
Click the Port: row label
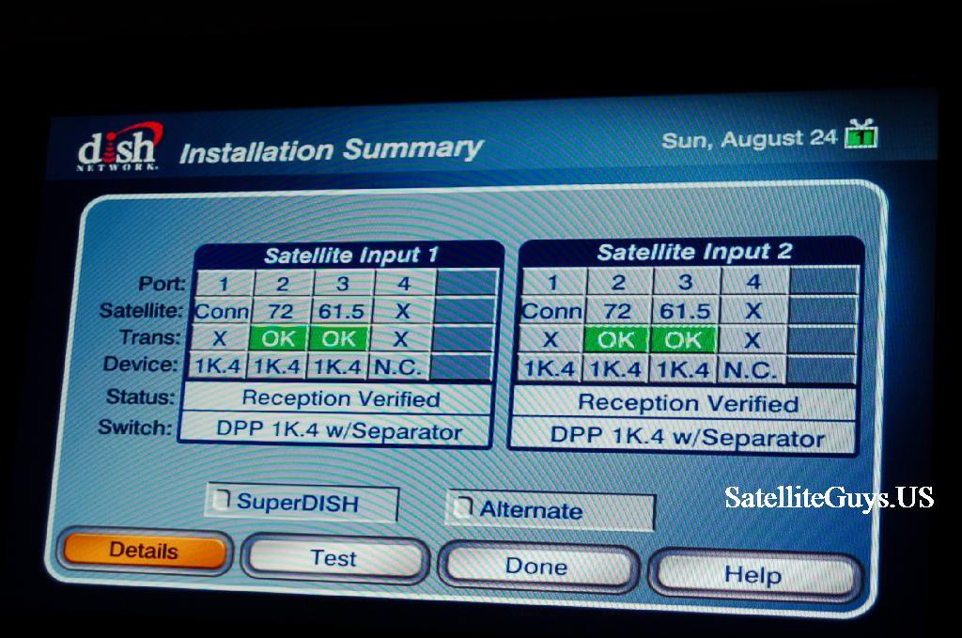click(162, 284)
